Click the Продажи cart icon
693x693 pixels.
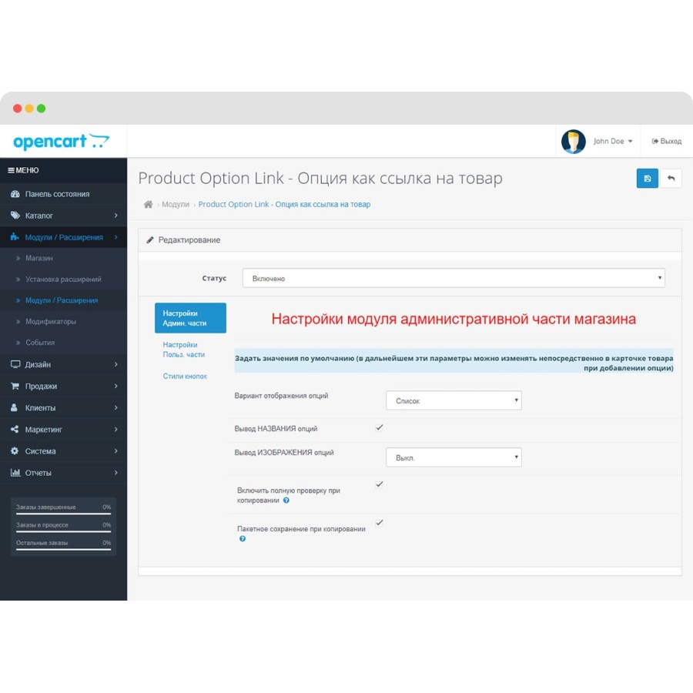tap(15, 386)
